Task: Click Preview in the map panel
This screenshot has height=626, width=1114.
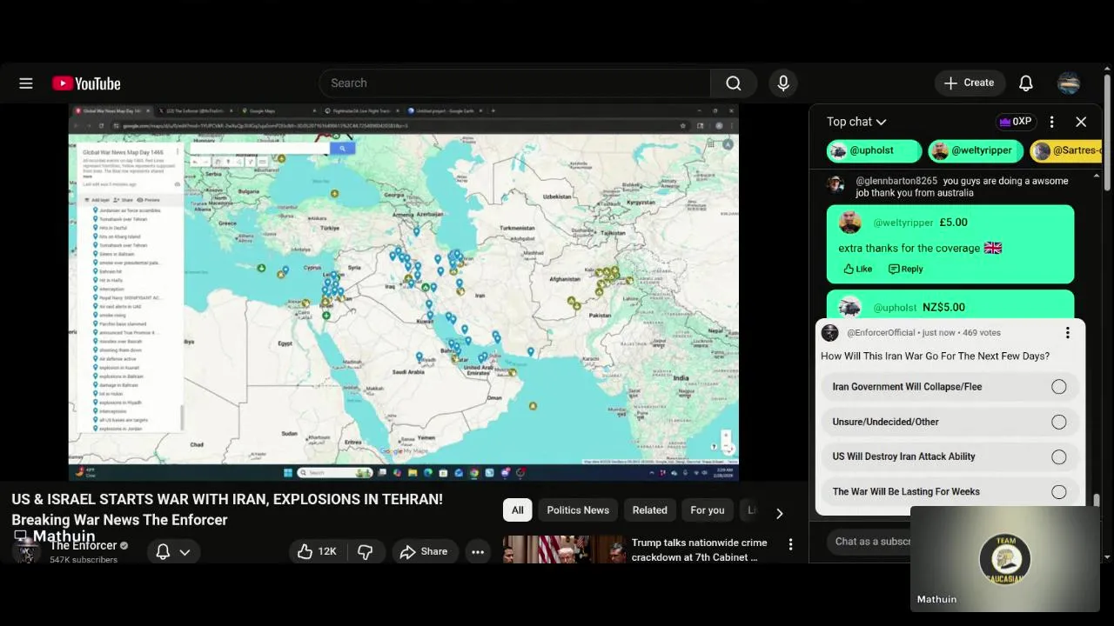Action: tap(149, 200)
